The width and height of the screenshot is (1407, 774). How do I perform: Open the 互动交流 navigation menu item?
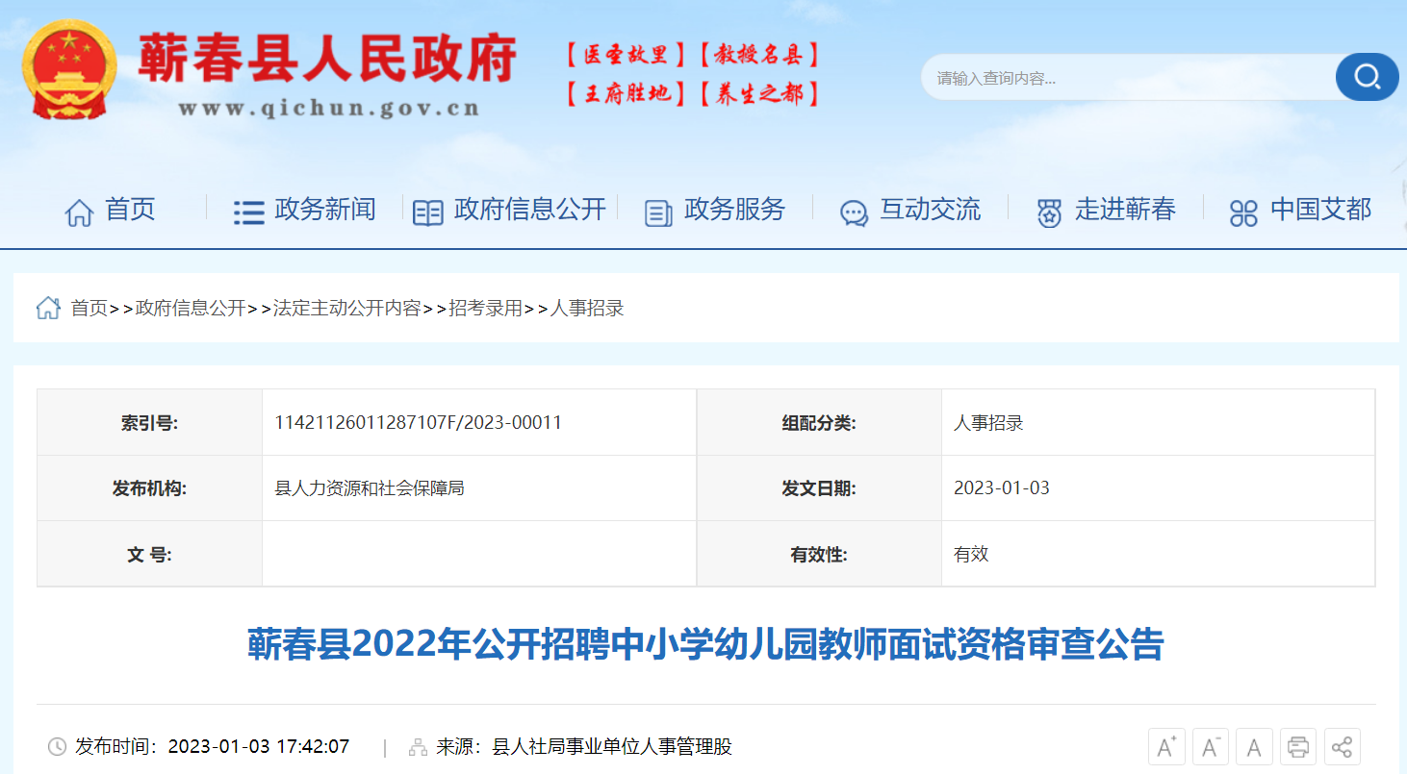click(931, 210)
